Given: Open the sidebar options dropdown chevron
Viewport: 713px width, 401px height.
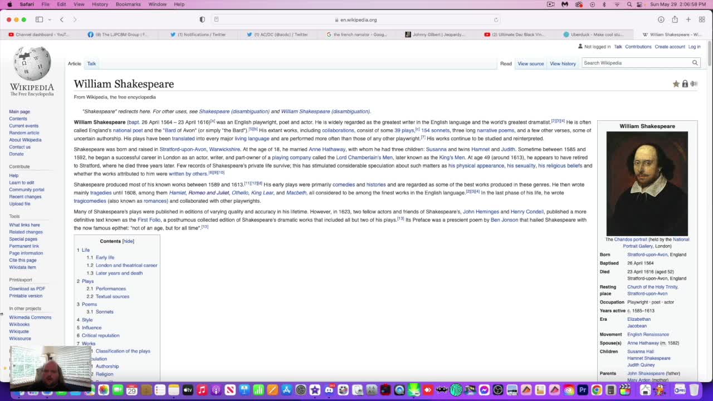Looking at the screenshot, I should [48, 19].
